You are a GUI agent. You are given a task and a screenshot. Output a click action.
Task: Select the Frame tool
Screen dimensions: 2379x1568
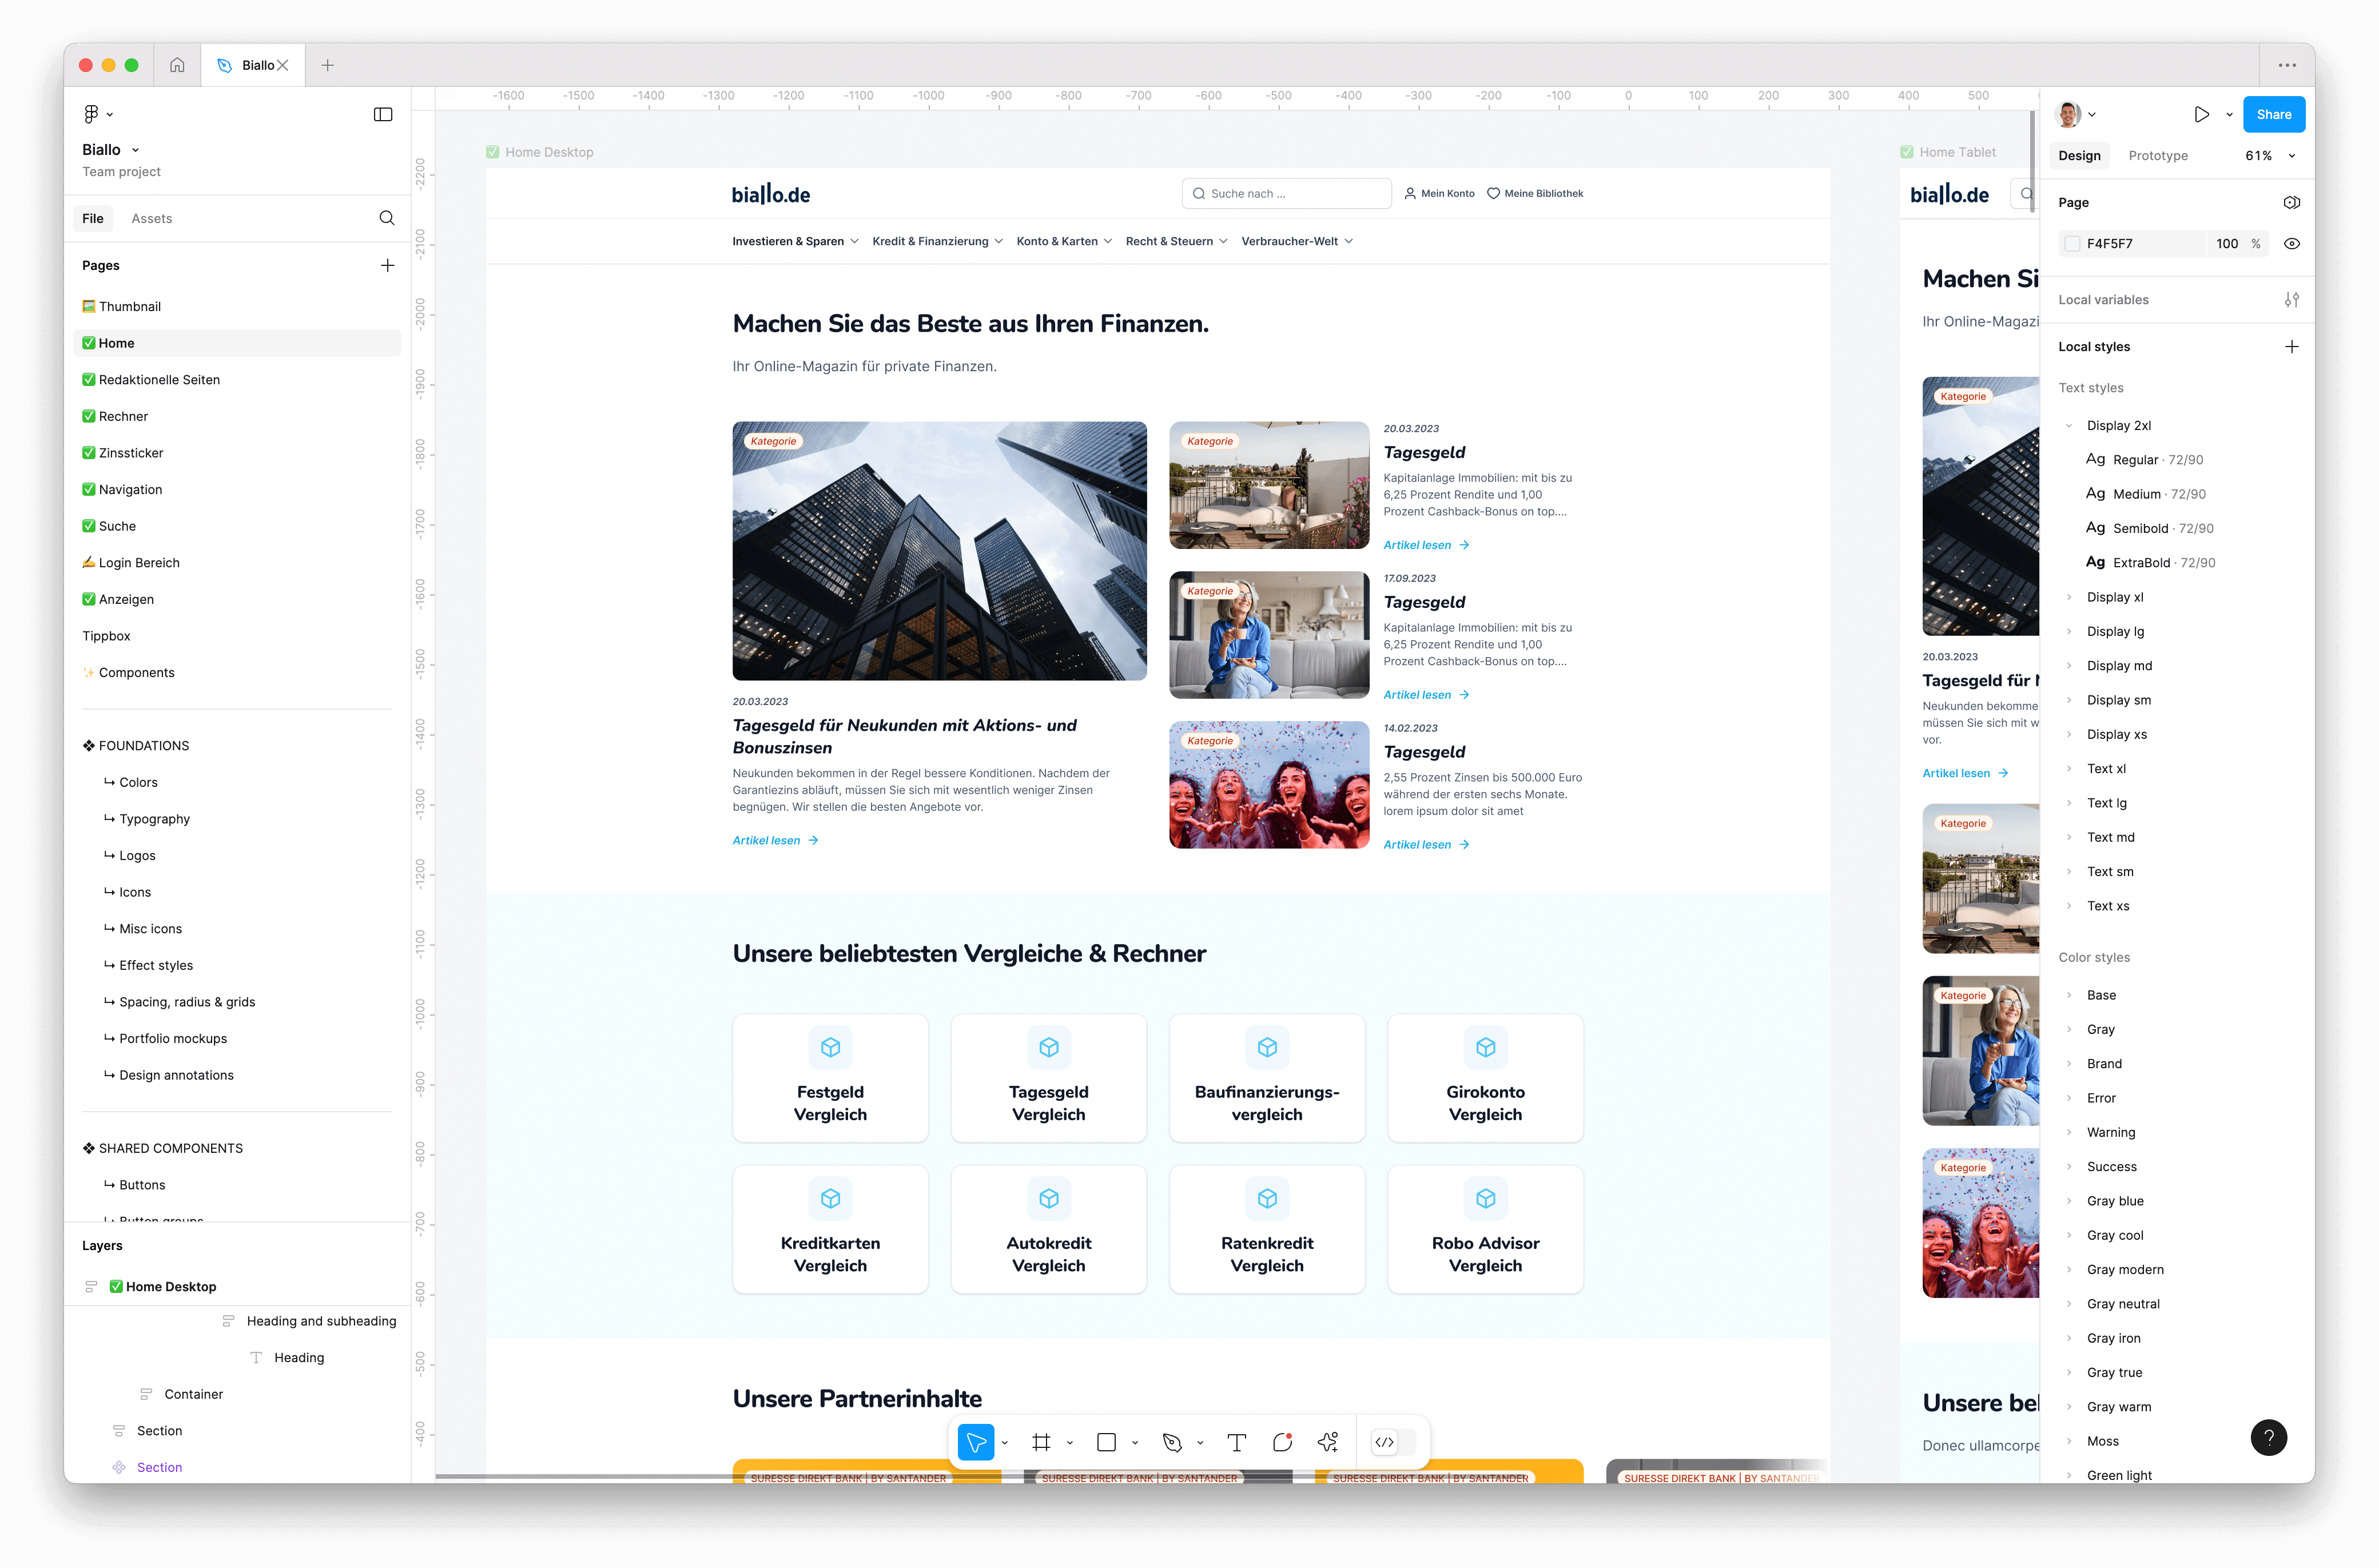tap(1042, 1442)
